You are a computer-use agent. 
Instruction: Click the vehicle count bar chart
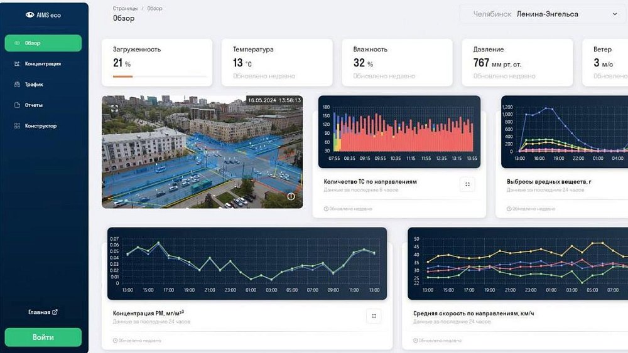pyautogui.click(x=399, y=132)
